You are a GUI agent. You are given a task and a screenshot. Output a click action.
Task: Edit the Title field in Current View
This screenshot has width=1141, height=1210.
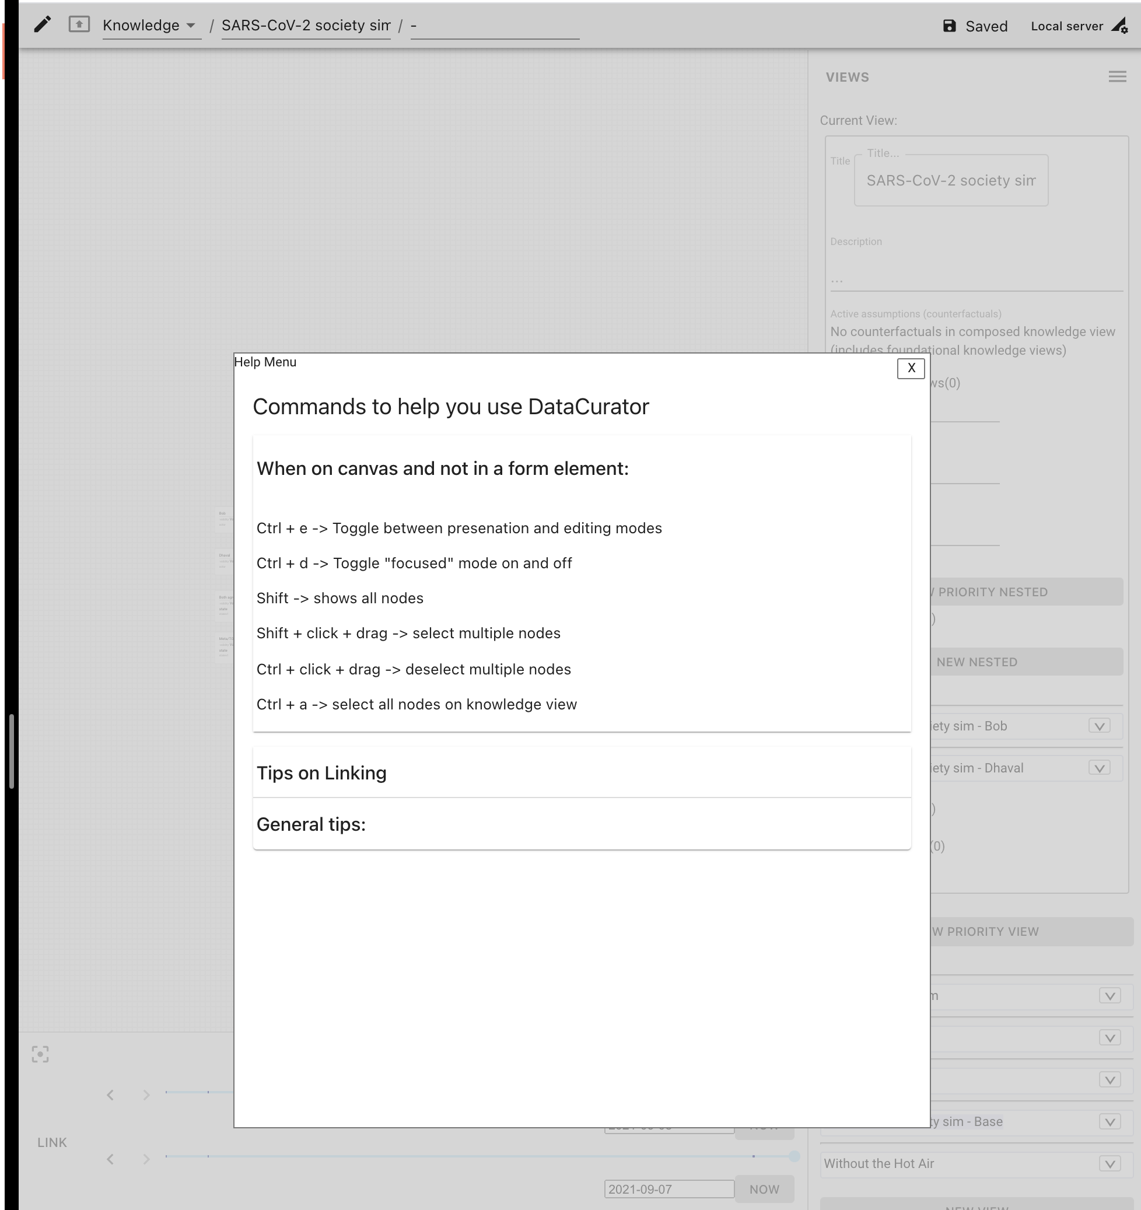point(951,181)
